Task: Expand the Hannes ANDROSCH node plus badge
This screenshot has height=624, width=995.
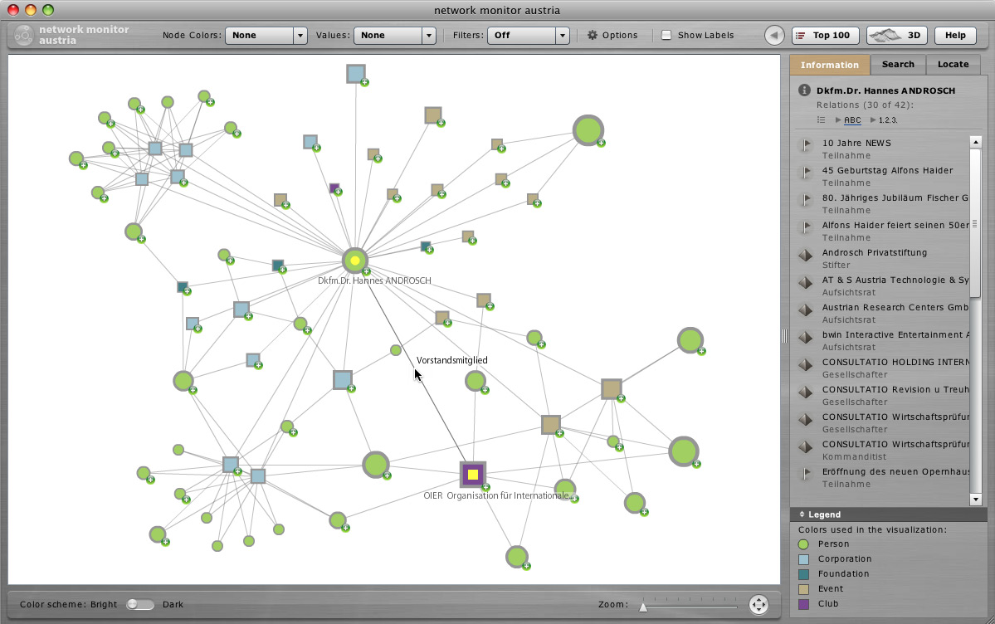Action: click(x=366, y=271)
